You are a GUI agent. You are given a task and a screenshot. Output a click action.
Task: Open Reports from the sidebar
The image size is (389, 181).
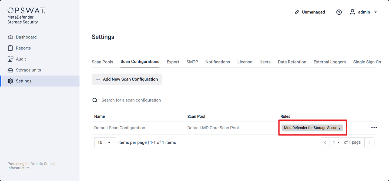[x=40, y=48]
